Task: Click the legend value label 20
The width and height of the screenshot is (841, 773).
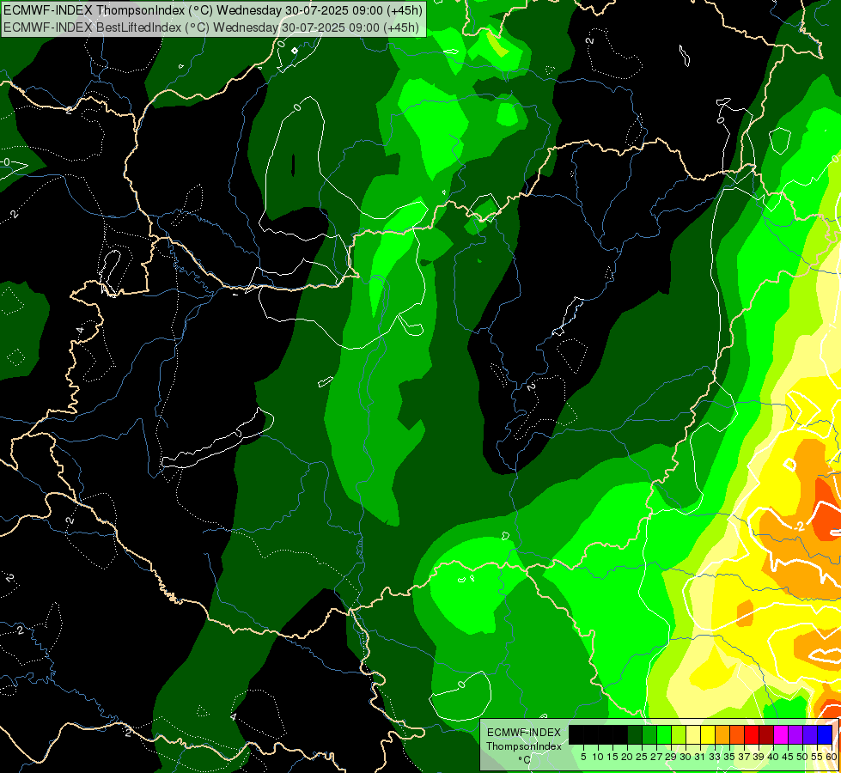Action: (627, 757)
